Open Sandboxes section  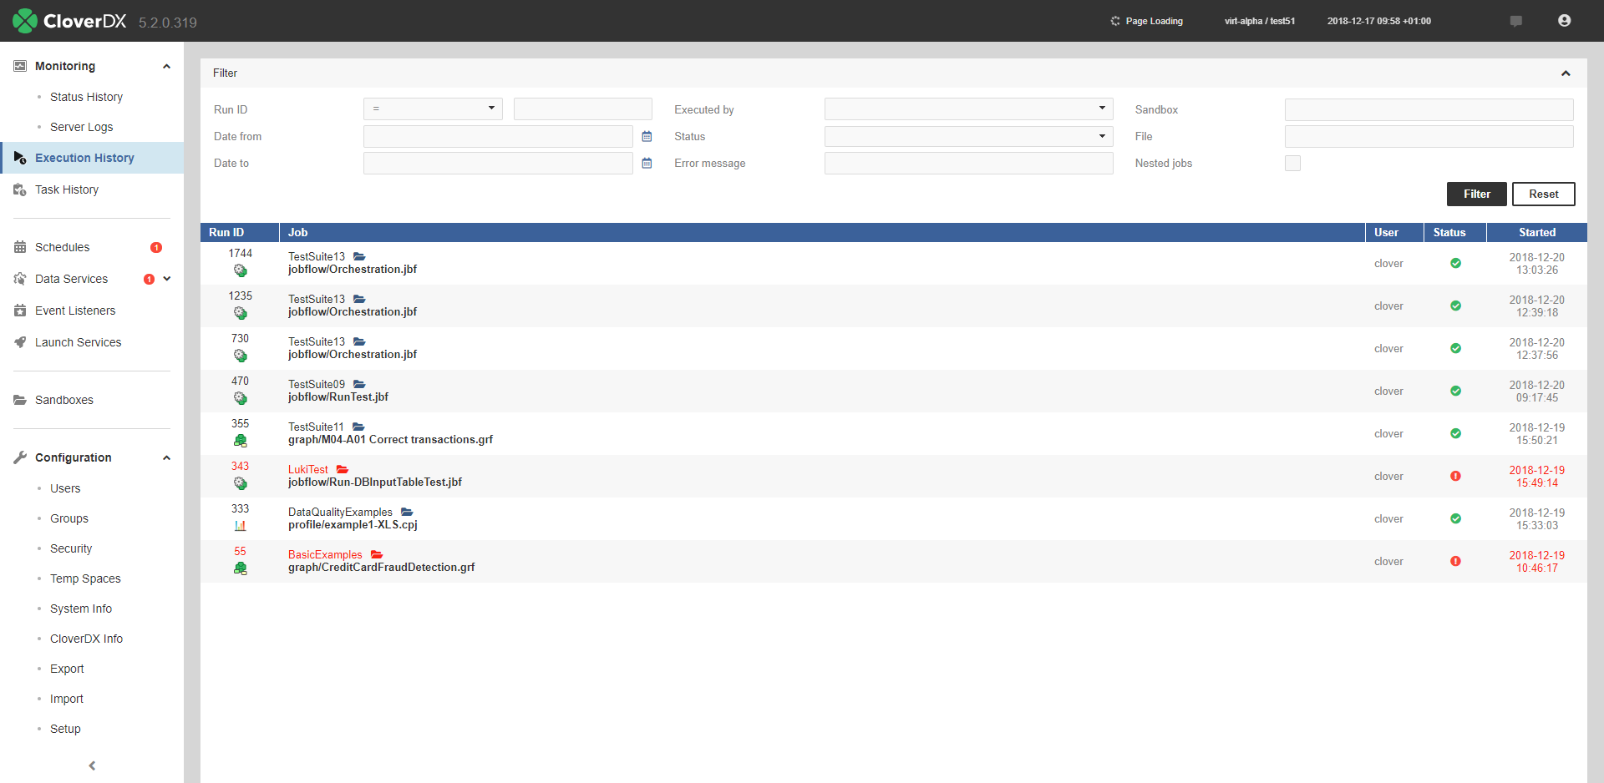[64, 400]
